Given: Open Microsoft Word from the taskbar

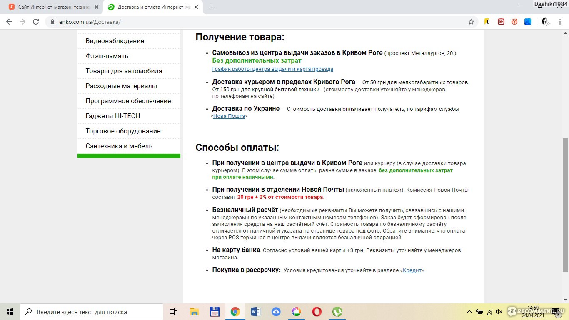Looking at the screenshot, I should click(255, 312).
